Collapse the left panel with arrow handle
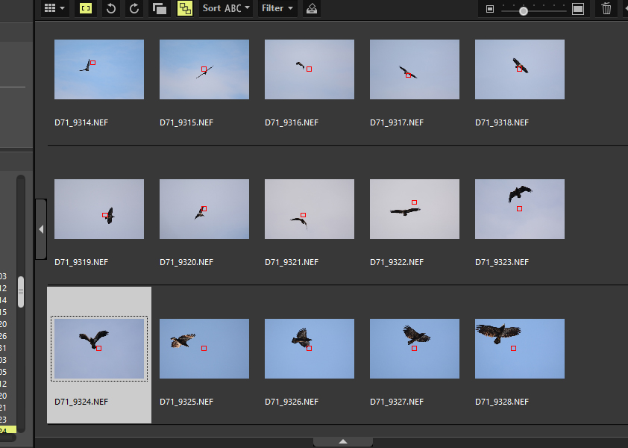Screen dimensions: 628x448 pos(41,229)
